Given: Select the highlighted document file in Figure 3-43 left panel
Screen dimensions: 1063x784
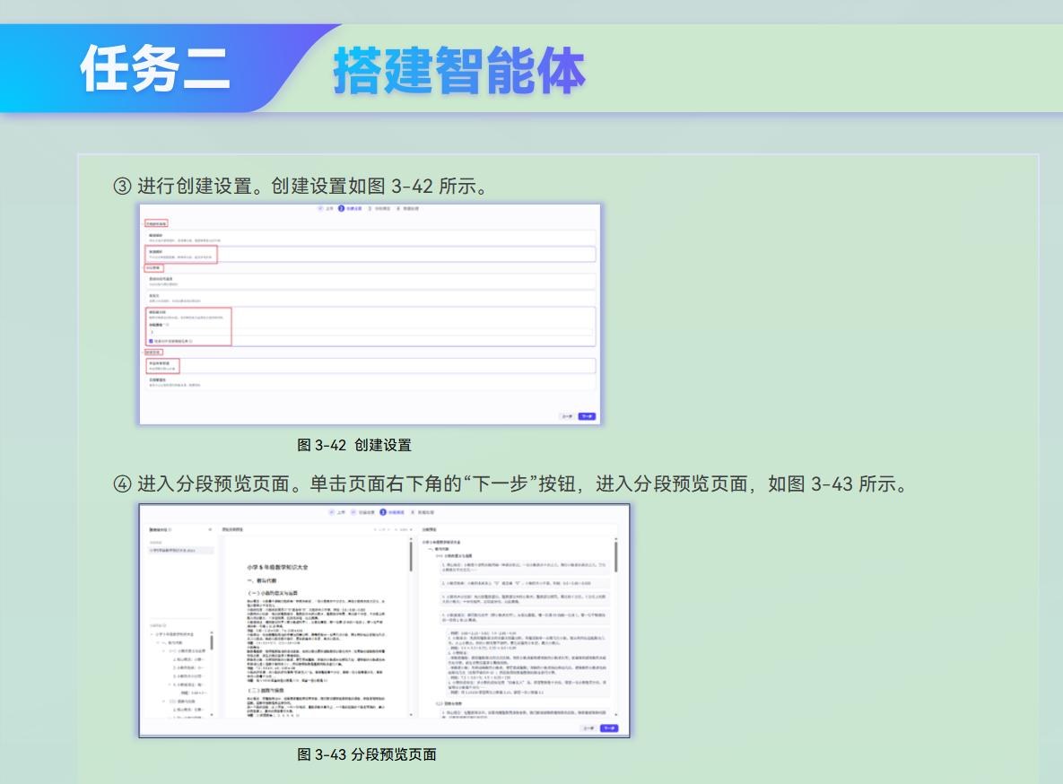Looking at the screenshot, I should point(181,550).
